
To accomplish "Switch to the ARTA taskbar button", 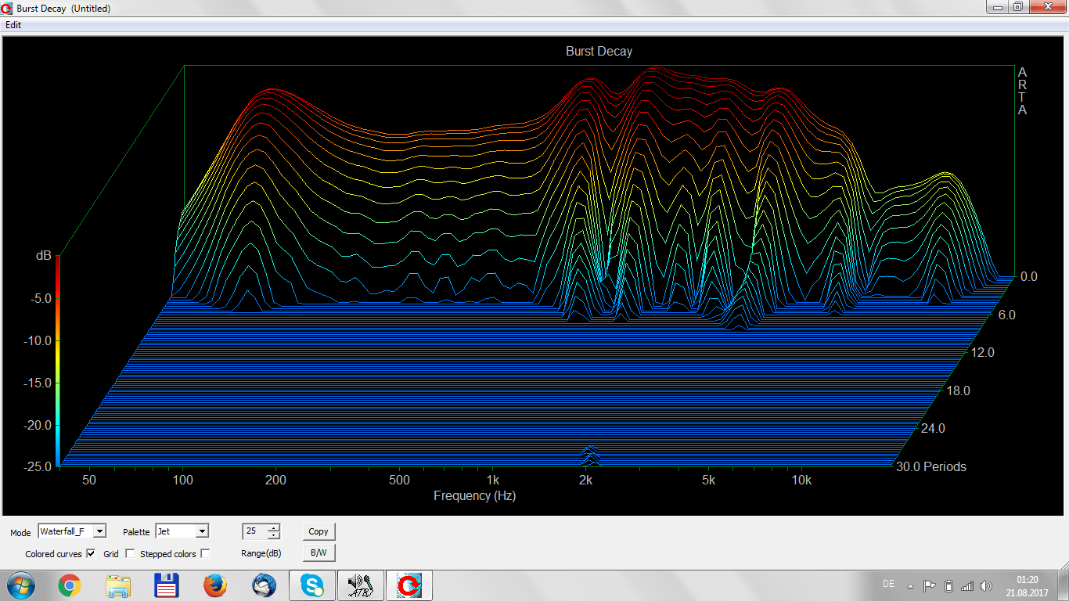I will tap(409, 585).
